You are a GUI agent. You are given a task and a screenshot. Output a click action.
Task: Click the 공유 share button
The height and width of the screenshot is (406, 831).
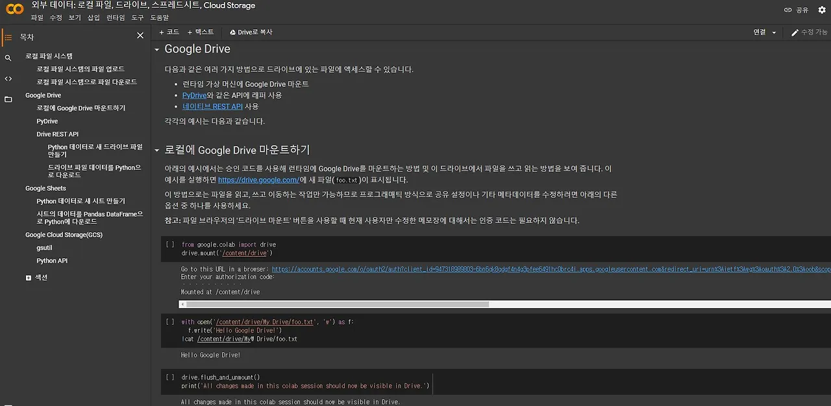coord(804,9)
